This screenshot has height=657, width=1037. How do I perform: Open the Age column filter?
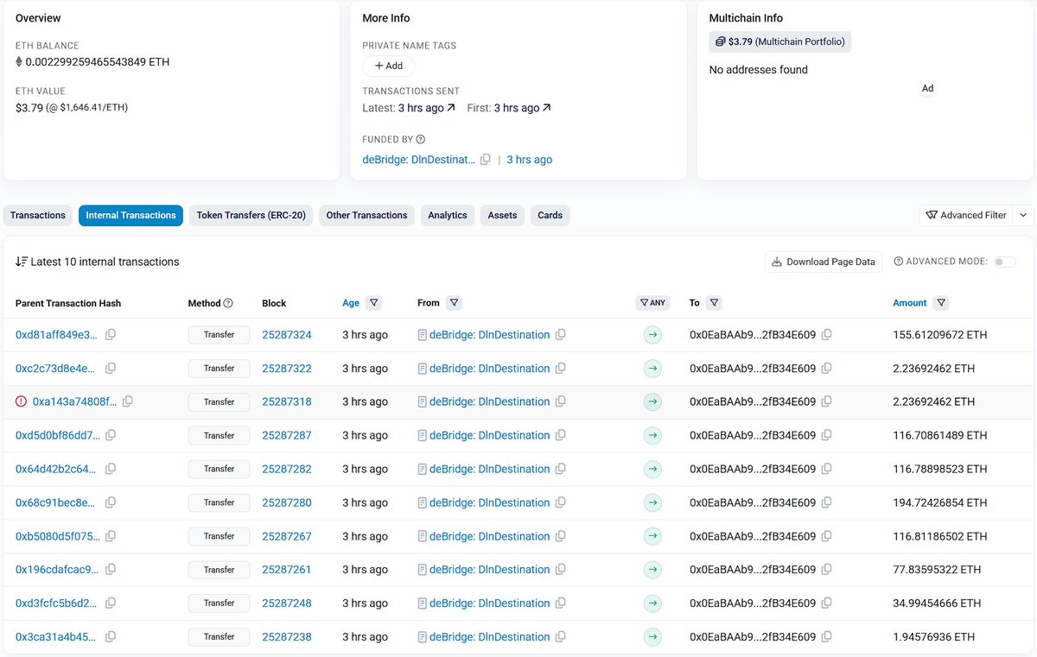pyautogui.click(x=373, y=303)
